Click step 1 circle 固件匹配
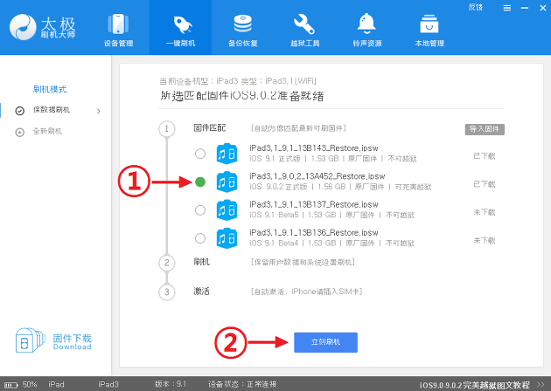Screen dimensions: 551x391 coord(166,128)
